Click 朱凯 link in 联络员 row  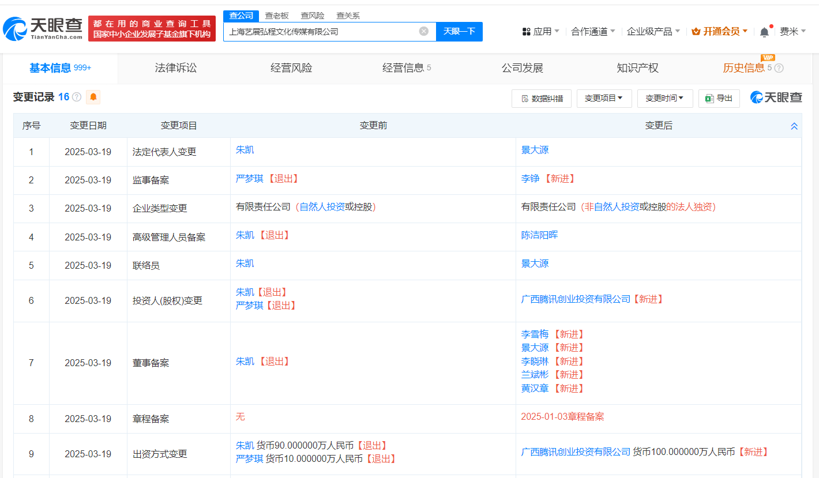(245, 263)
